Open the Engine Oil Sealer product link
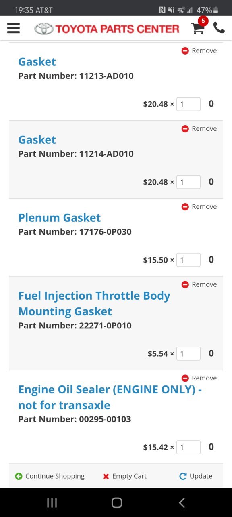The image size is (232, 517). pyautogui.click(x=110, y=397)
